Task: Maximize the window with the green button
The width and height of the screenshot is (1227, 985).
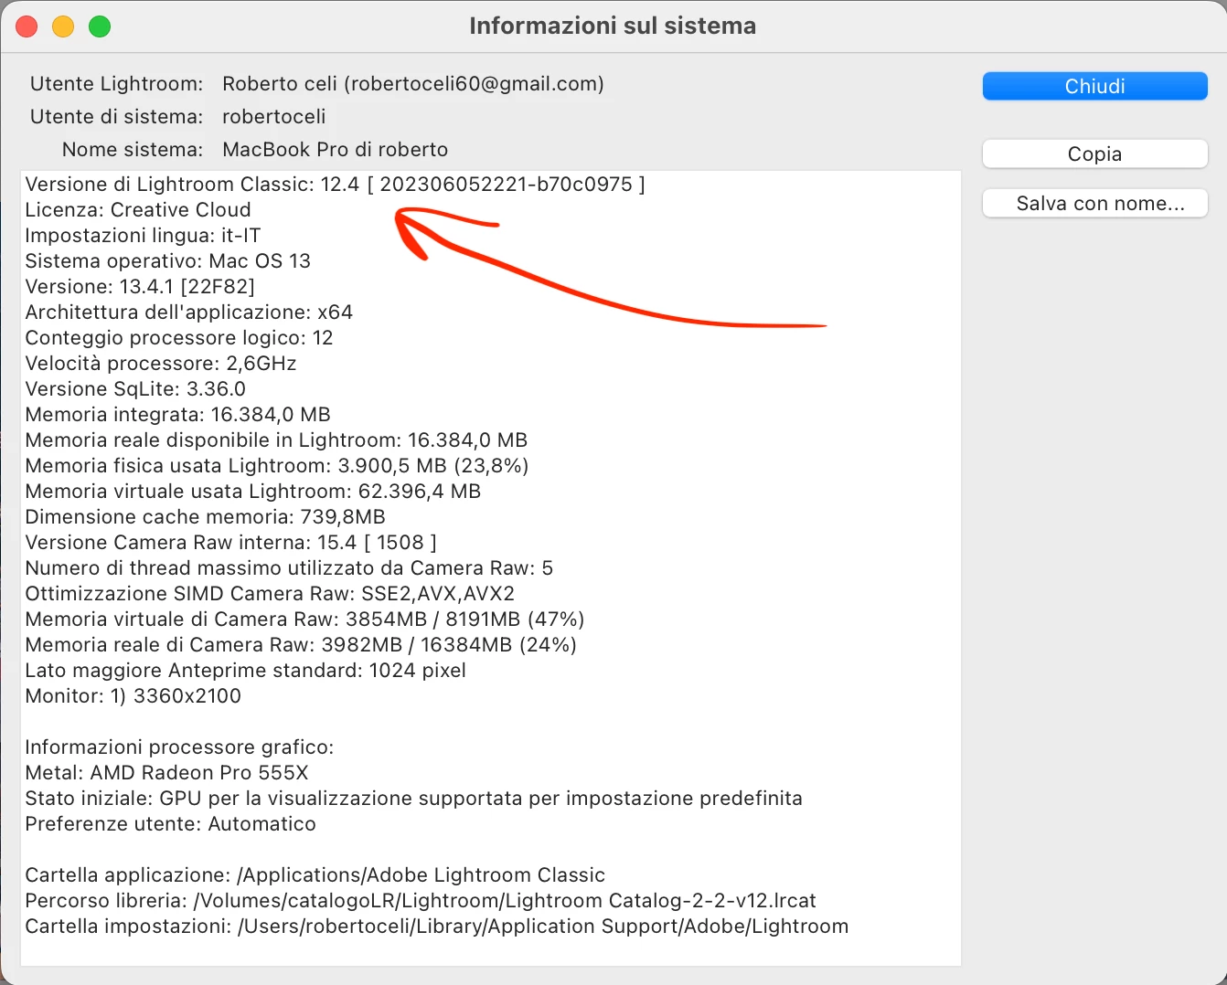Action: point(100,26)
